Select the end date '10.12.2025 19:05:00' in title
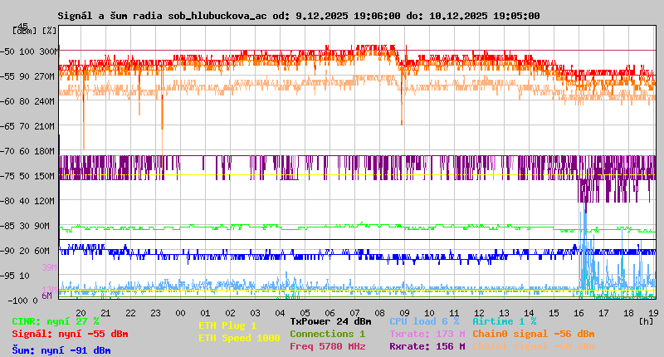Image resolution: width=664 pixels, height=357 pixels. pyautogui.click(x=485, y=16)
